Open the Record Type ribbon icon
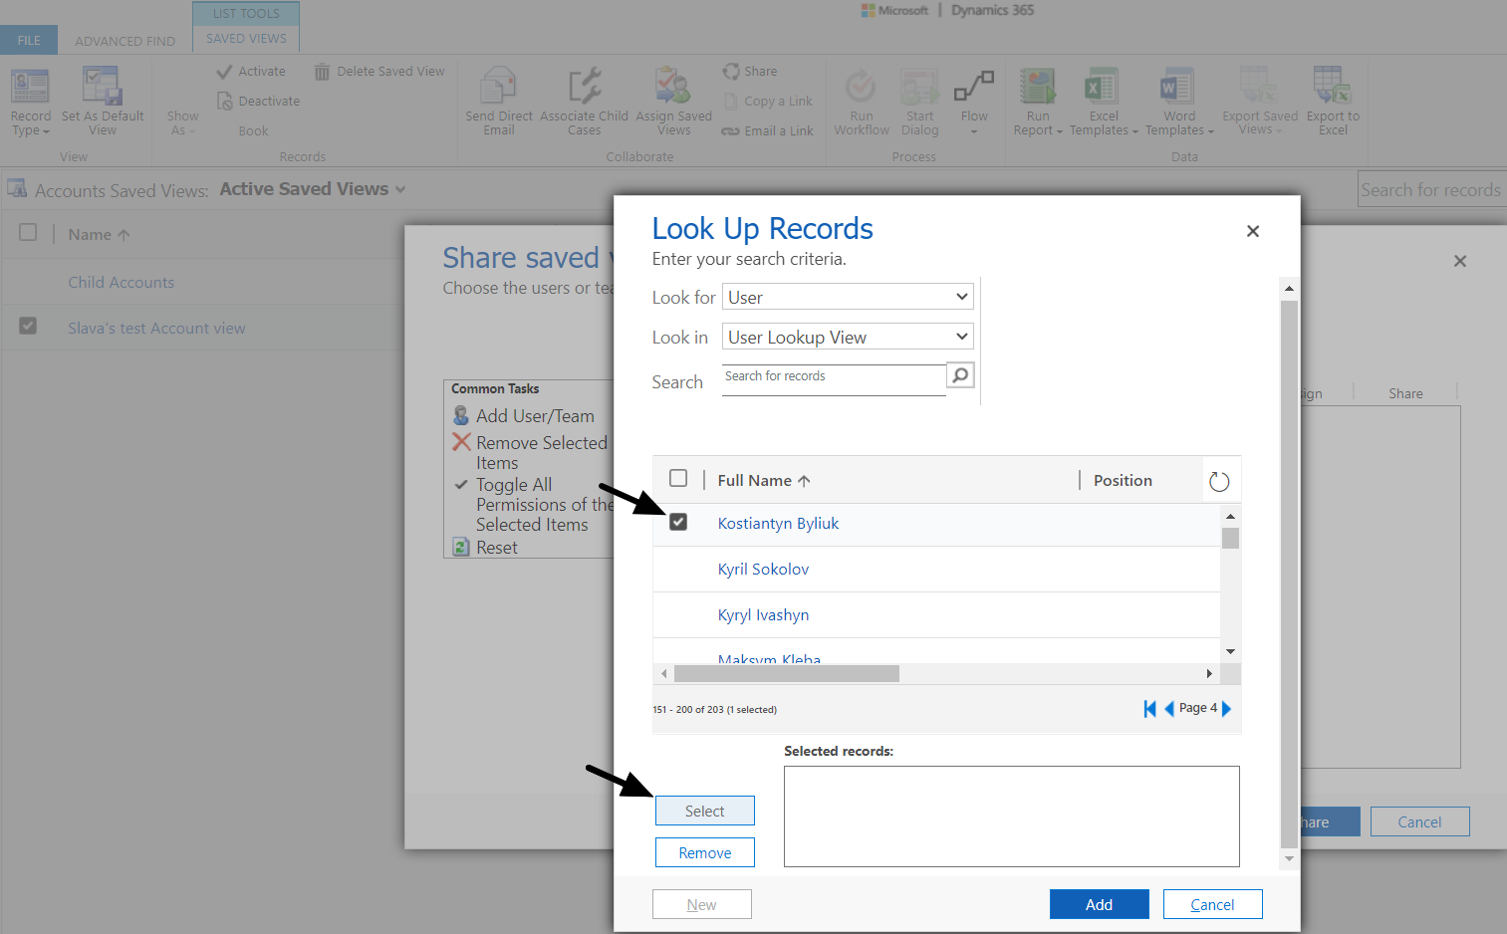This screenshot has width=1507, height=934. pyautogui.click(x=30, y=87)
